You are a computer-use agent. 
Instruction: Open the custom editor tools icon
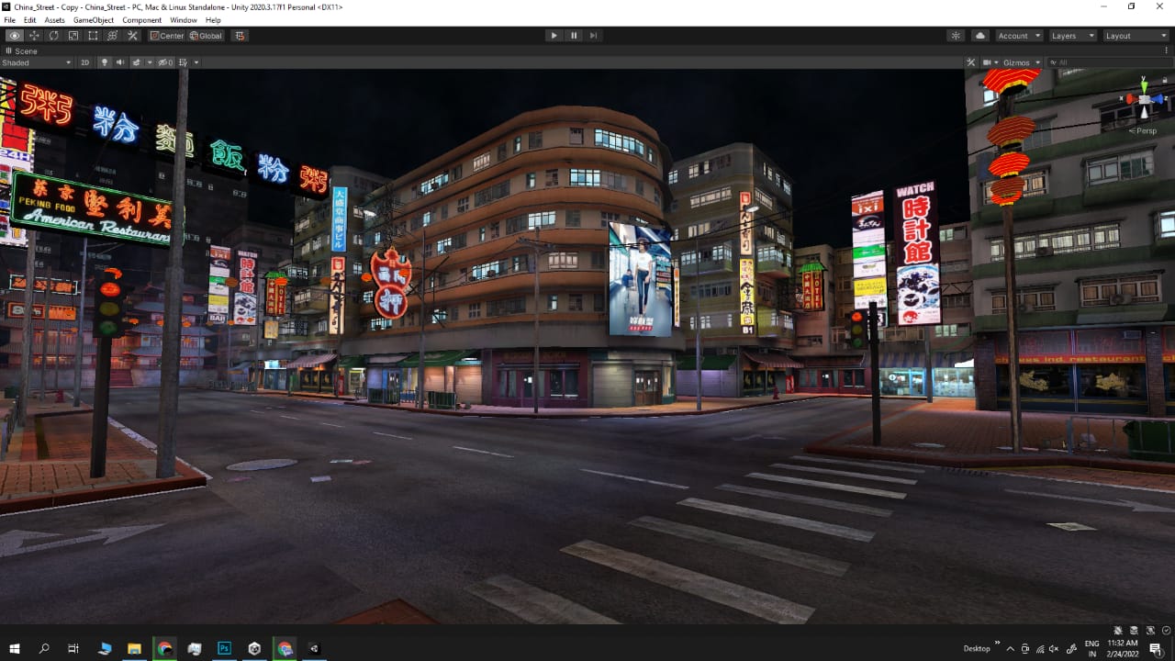pyautogui.click(x=132, y=36)
